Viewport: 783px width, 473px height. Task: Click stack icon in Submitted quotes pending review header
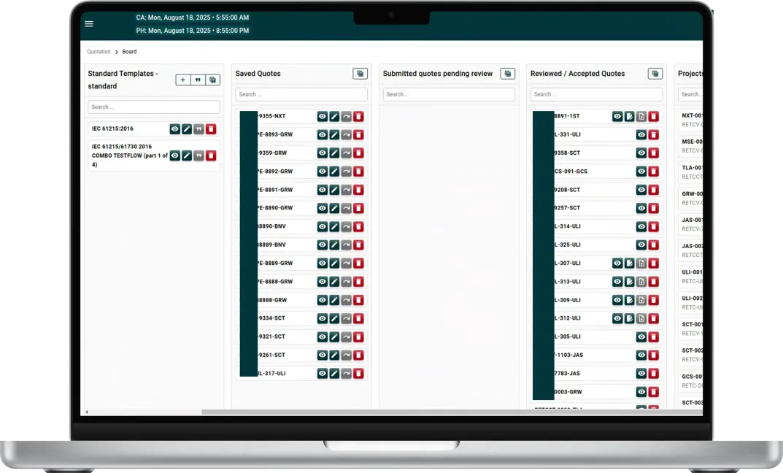[507, 74]
